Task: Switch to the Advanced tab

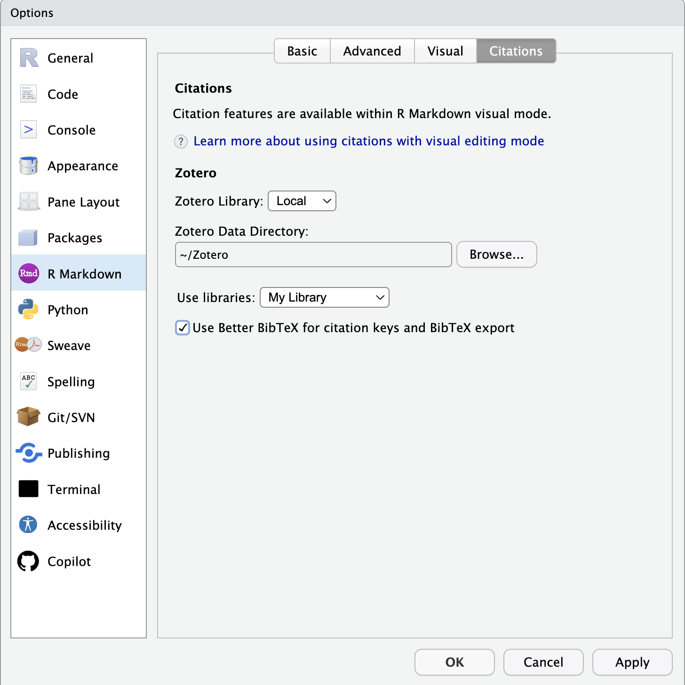Action: pyautogui.click(x=372, y=51)
